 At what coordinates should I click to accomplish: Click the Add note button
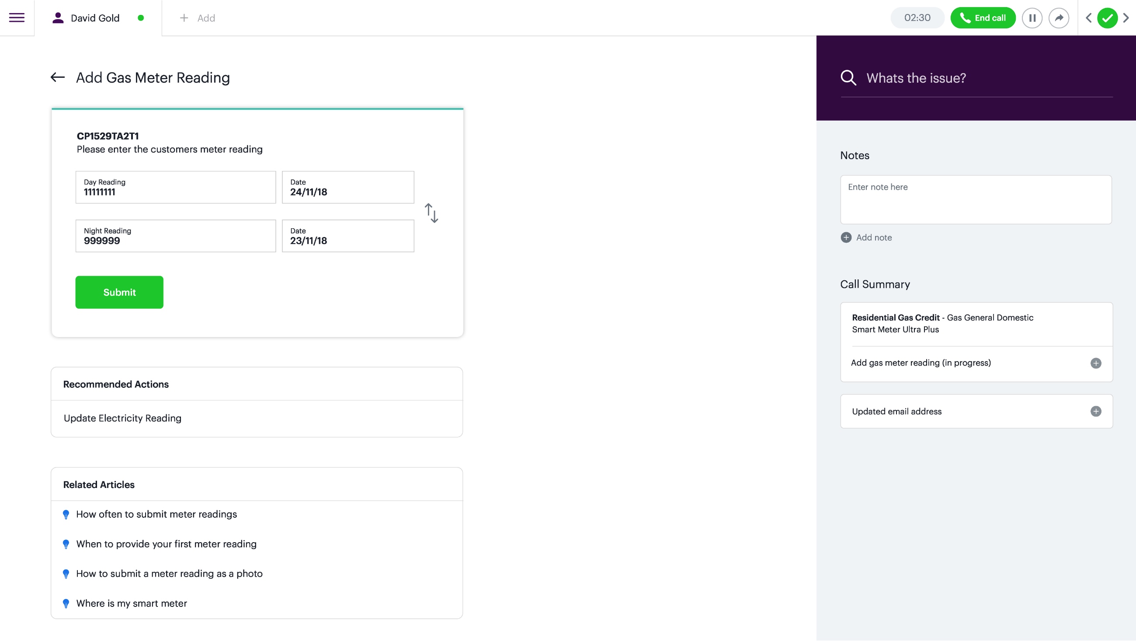click(x=866, y=238)
